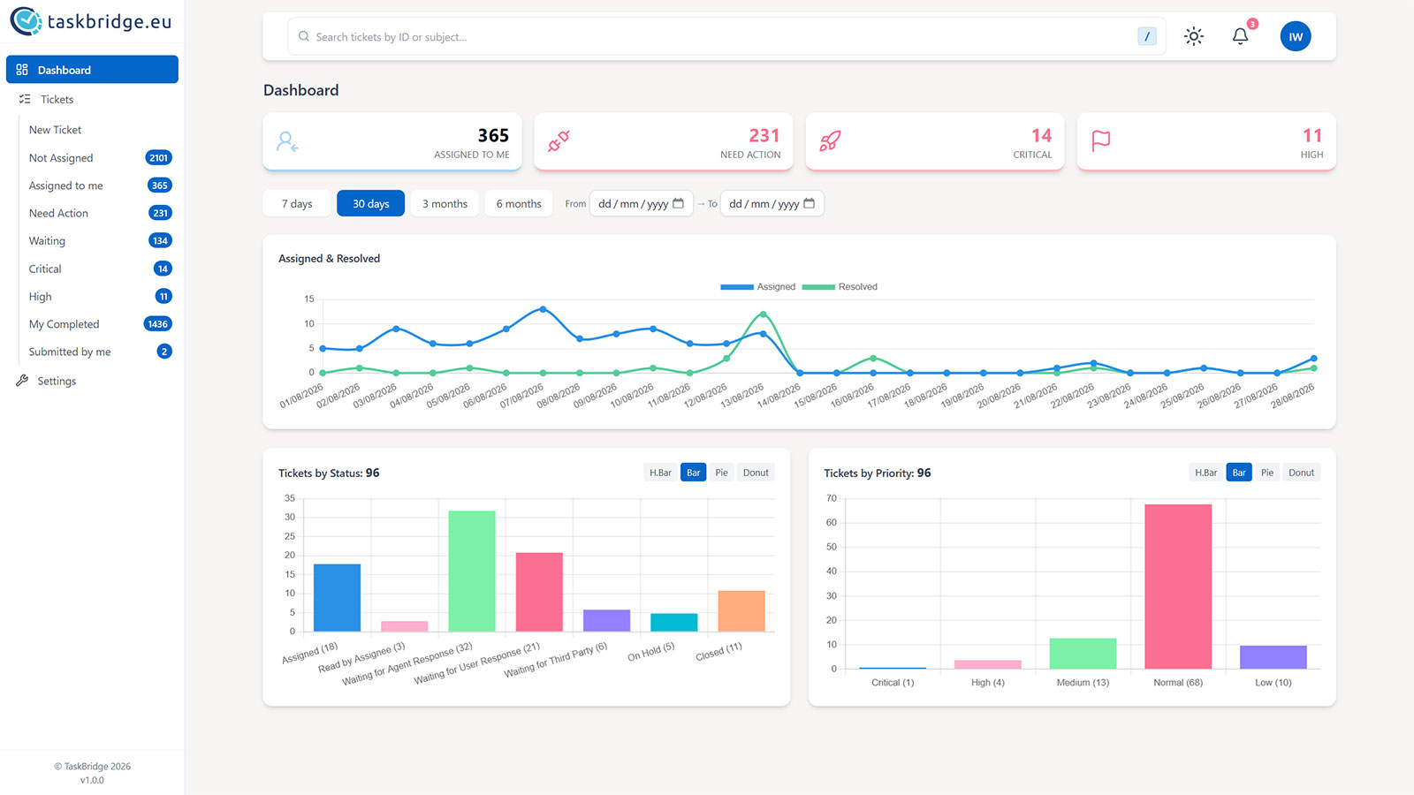The height and width of the screenshot is (795, 1414).
Task: Click the purple Low (10) priority bar
Action: pyautogui.click(x=1273, y=657)
